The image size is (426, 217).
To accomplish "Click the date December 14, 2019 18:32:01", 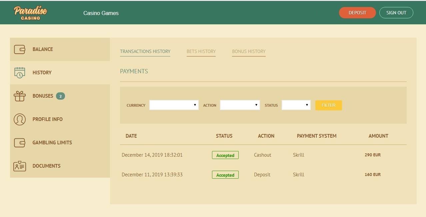I will tap(152, 155).
